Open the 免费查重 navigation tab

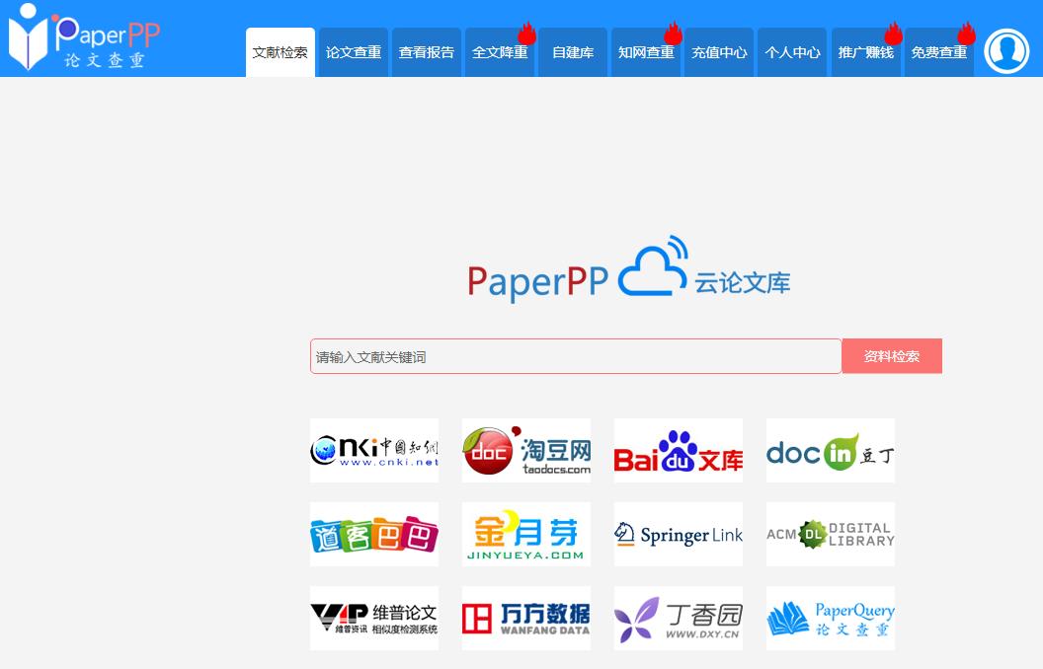pos(937,53)
